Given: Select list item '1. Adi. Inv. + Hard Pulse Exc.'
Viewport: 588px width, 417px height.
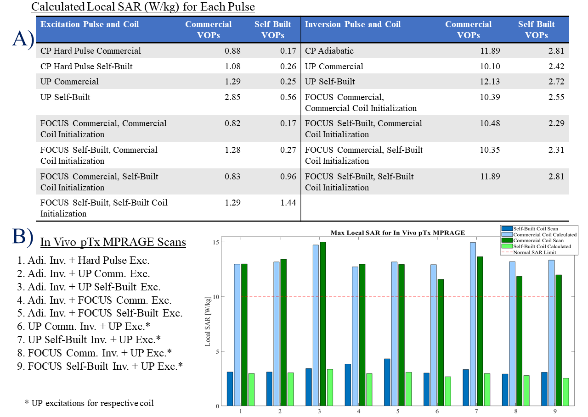Looking at the screenshot, I should click(x=83, y=261).
